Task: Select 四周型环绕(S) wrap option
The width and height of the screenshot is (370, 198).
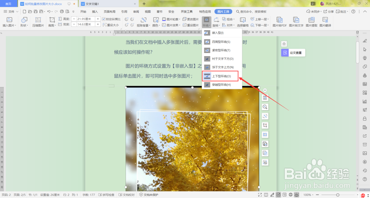Action: tap(222, 42)
